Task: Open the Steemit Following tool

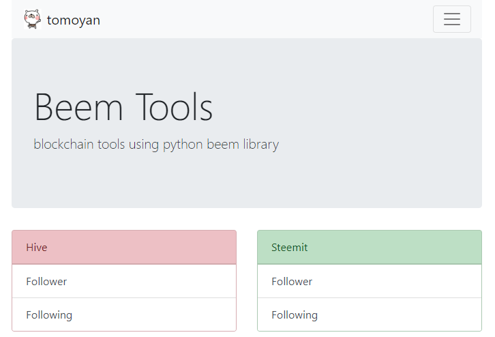Action: (x=370, y=314)
